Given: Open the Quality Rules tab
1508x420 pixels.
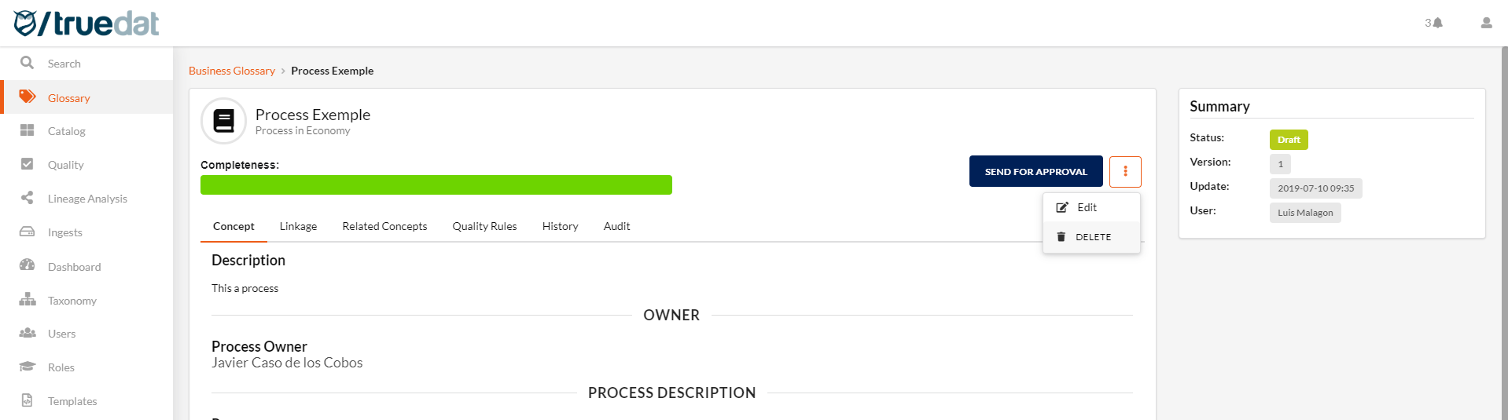Looking at the screenshot, I should click(484, 226).
